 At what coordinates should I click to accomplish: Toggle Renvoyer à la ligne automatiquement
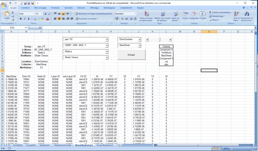pos(94,14)
